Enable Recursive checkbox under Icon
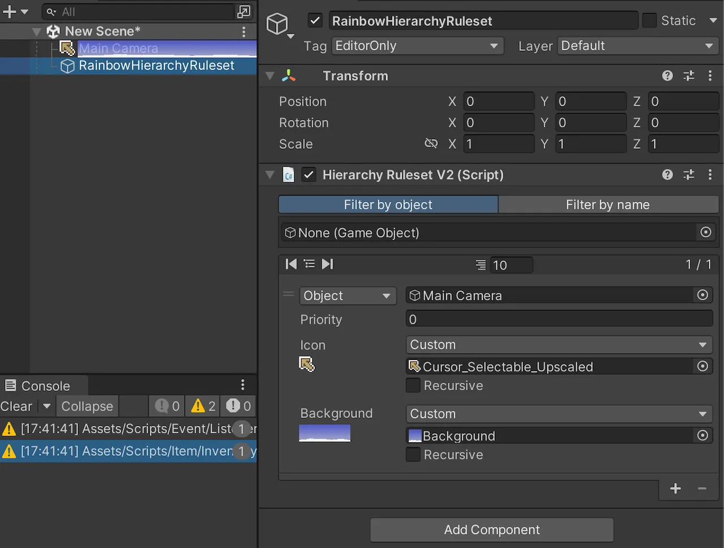This screenshot has width=724, height=548. pyautogui.click(x=413, y=386)
